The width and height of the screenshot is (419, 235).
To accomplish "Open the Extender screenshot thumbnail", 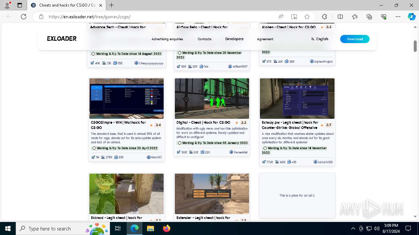I will pos(212,194).
